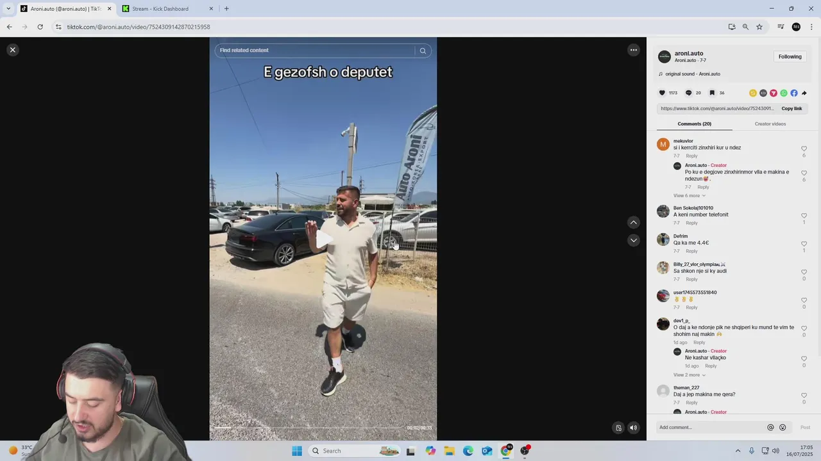Click search icon in Find related content
Viewport: 821px width, 461px height.
click(423, 51)
